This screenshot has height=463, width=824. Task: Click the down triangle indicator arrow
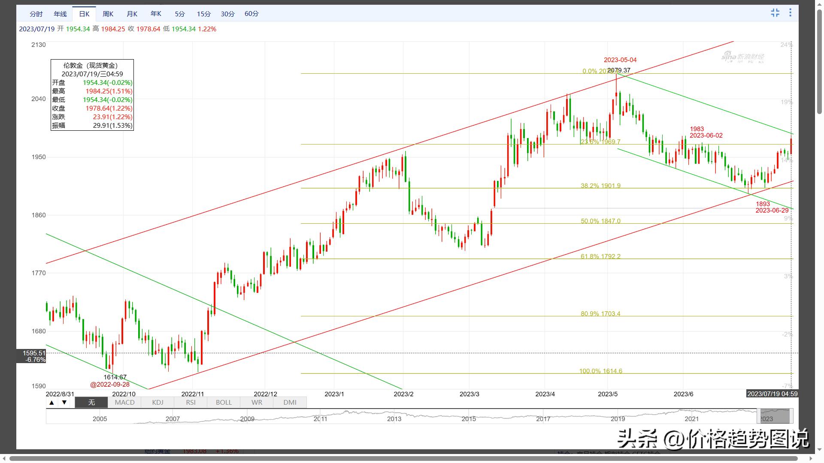tap(64, 403)
